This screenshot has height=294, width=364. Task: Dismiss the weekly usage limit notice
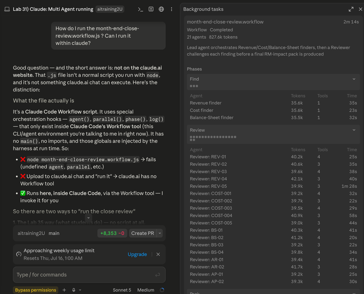point(158,254)
